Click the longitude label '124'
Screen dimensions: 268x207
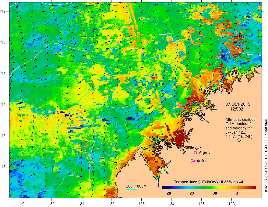[x=171, y=204]
